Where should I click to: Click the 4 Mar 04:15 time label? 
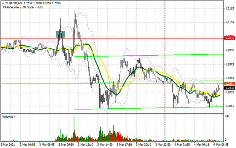pos(201,145)
